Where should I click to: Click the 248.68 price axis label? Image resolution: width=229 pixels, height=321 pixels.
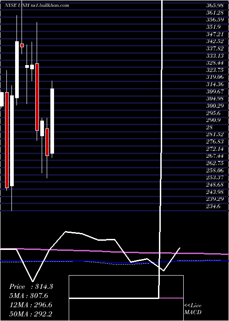215,185
